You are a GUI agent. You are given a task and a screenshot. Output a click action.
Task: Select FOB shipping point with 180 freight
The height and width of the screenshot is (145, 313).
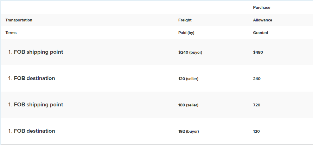coord(38,105)
